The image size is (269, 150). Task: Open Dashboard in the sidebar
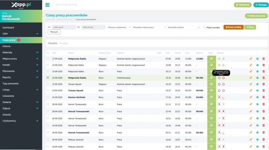click(x=8, y=28)
